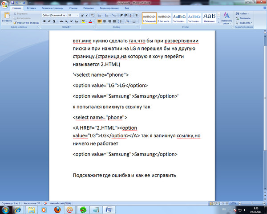Switch to Главная ribbon tab
Image resolution: width=267 pixels, height=214 pixels.
point(17,8)
